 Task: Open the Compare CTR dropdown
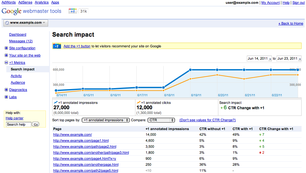161,120
